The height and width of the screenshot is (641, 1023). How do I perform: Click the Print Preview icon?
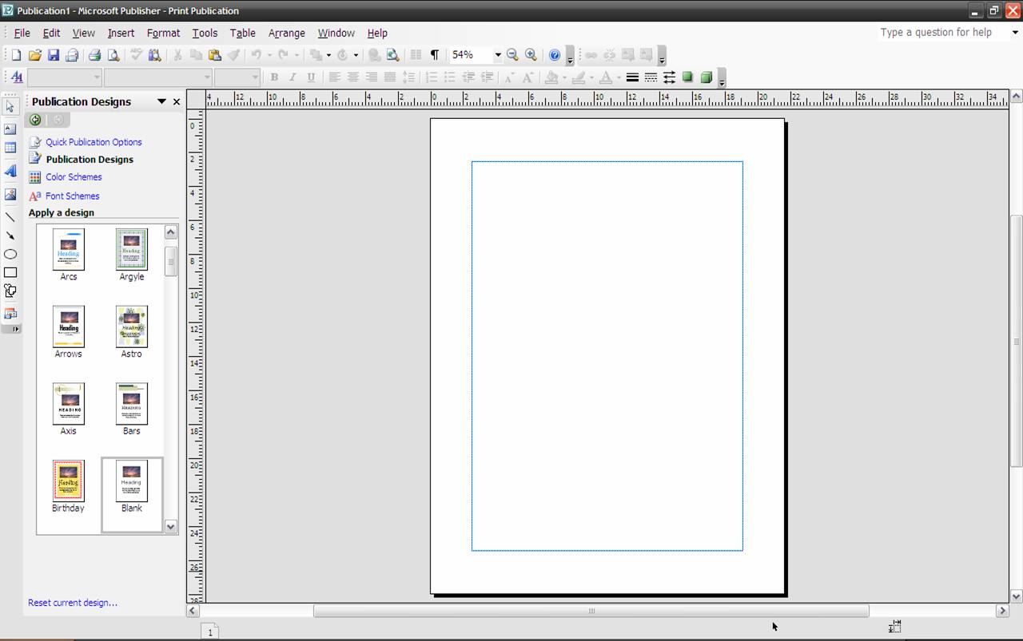click(x=113, y=55)
